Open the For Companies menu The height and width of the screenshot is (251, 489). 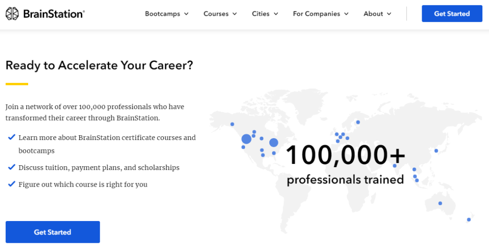[320, 14]
